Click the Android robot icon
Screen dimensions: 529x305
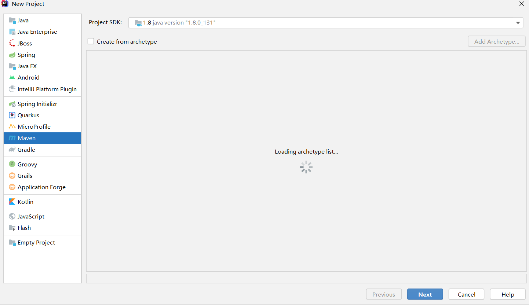[12, 78]
